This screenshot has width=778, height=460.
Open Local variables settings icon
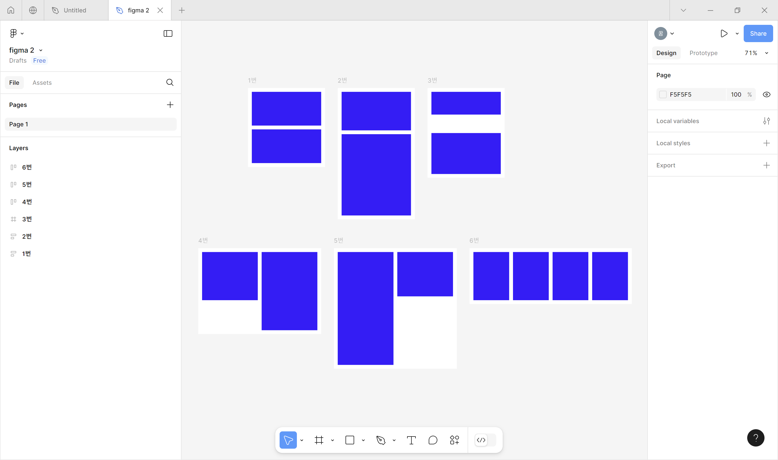[766, 121]
